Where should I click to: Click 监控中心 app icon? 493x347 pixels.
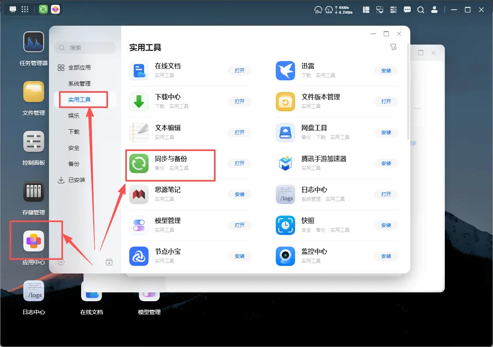pyautogui.click(x=285, y=256)
